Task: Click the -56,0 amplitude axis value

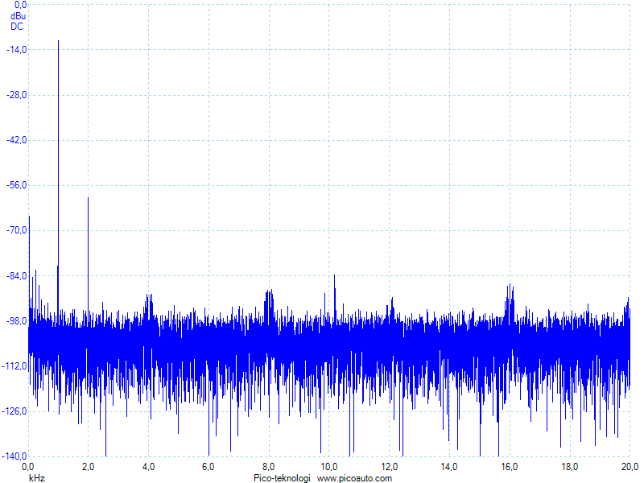Action: point(16,185)
